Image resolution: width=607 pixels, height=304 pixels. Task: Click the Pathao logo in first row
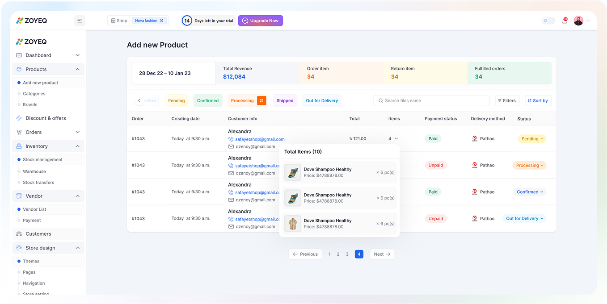point(475,139)
